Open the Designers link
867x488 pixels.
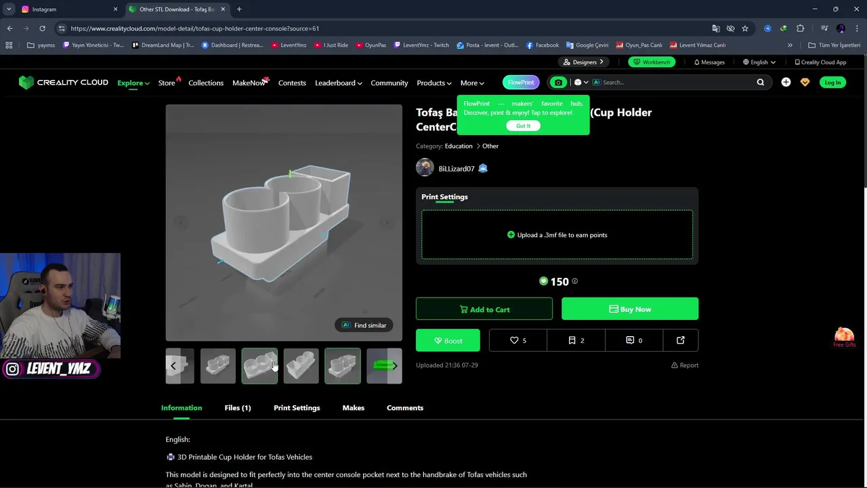coord(583,62)
